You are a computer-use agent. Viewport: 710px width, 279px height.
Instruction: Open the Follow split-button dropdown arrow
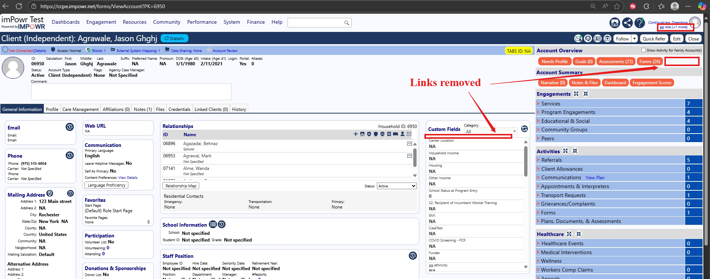pos(635,39)
